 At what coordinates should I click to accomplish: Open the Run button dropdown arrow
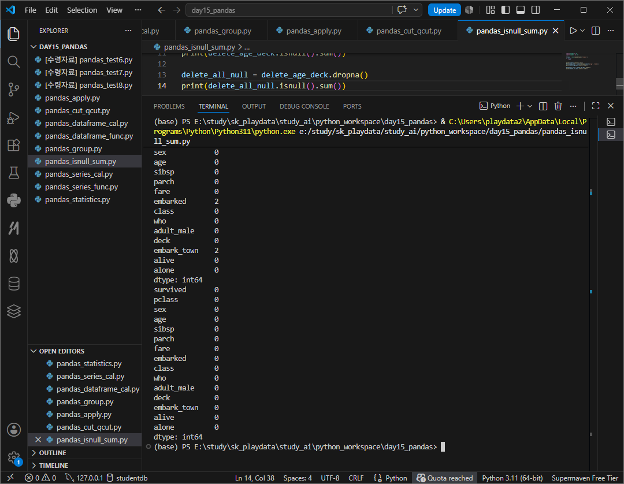582,31
